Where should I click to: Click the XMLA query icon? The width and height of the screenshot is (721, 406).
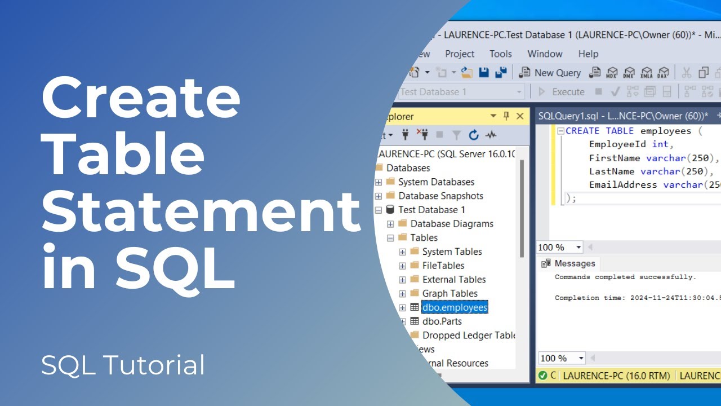[x=646, y=72]
